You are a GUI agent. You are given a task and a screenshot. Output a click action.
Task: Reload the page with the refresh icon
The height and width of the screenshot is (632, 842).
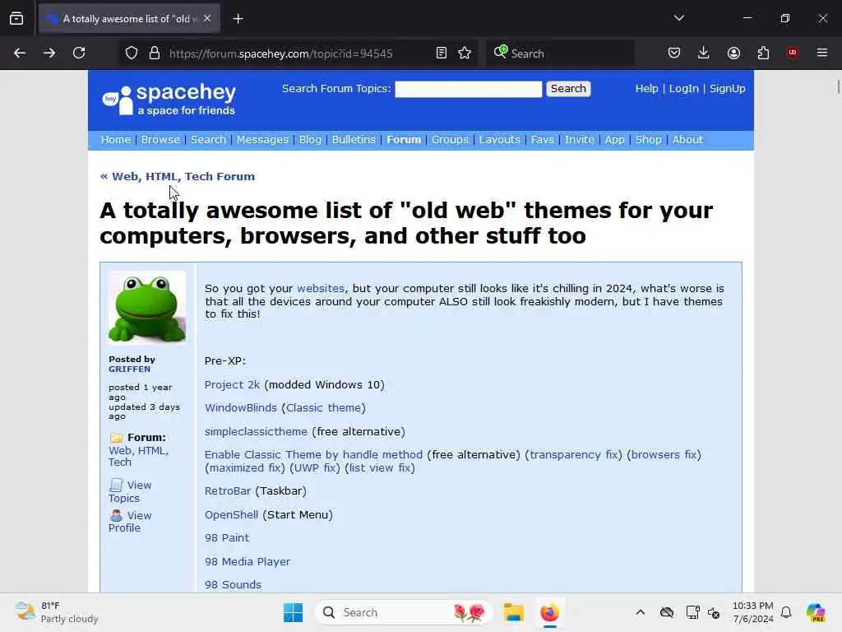(x=79, y=53)
